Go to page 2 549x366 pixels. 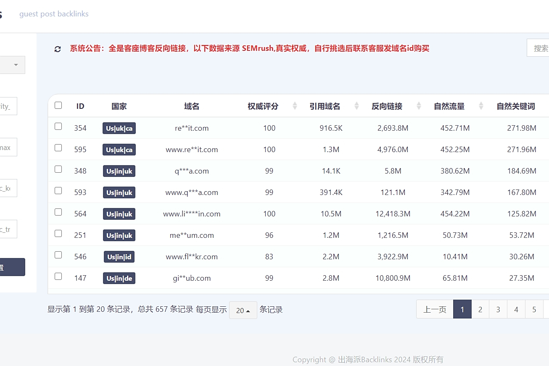coord(480,309)
